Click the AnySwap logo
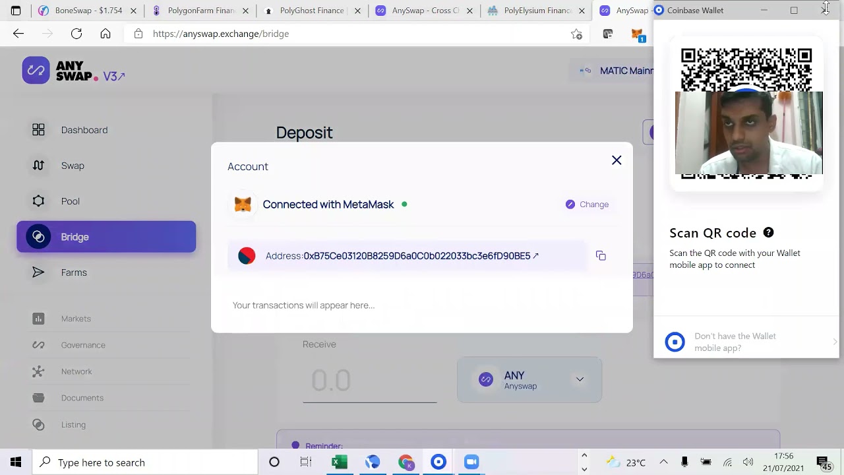Viewport: 844px width, 475px height. pyautogui.click(x=60, y=71)
